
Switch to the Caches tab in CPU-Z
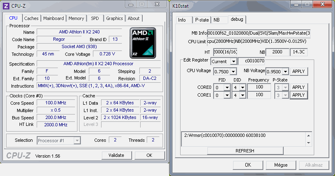[x=31, y=18]
